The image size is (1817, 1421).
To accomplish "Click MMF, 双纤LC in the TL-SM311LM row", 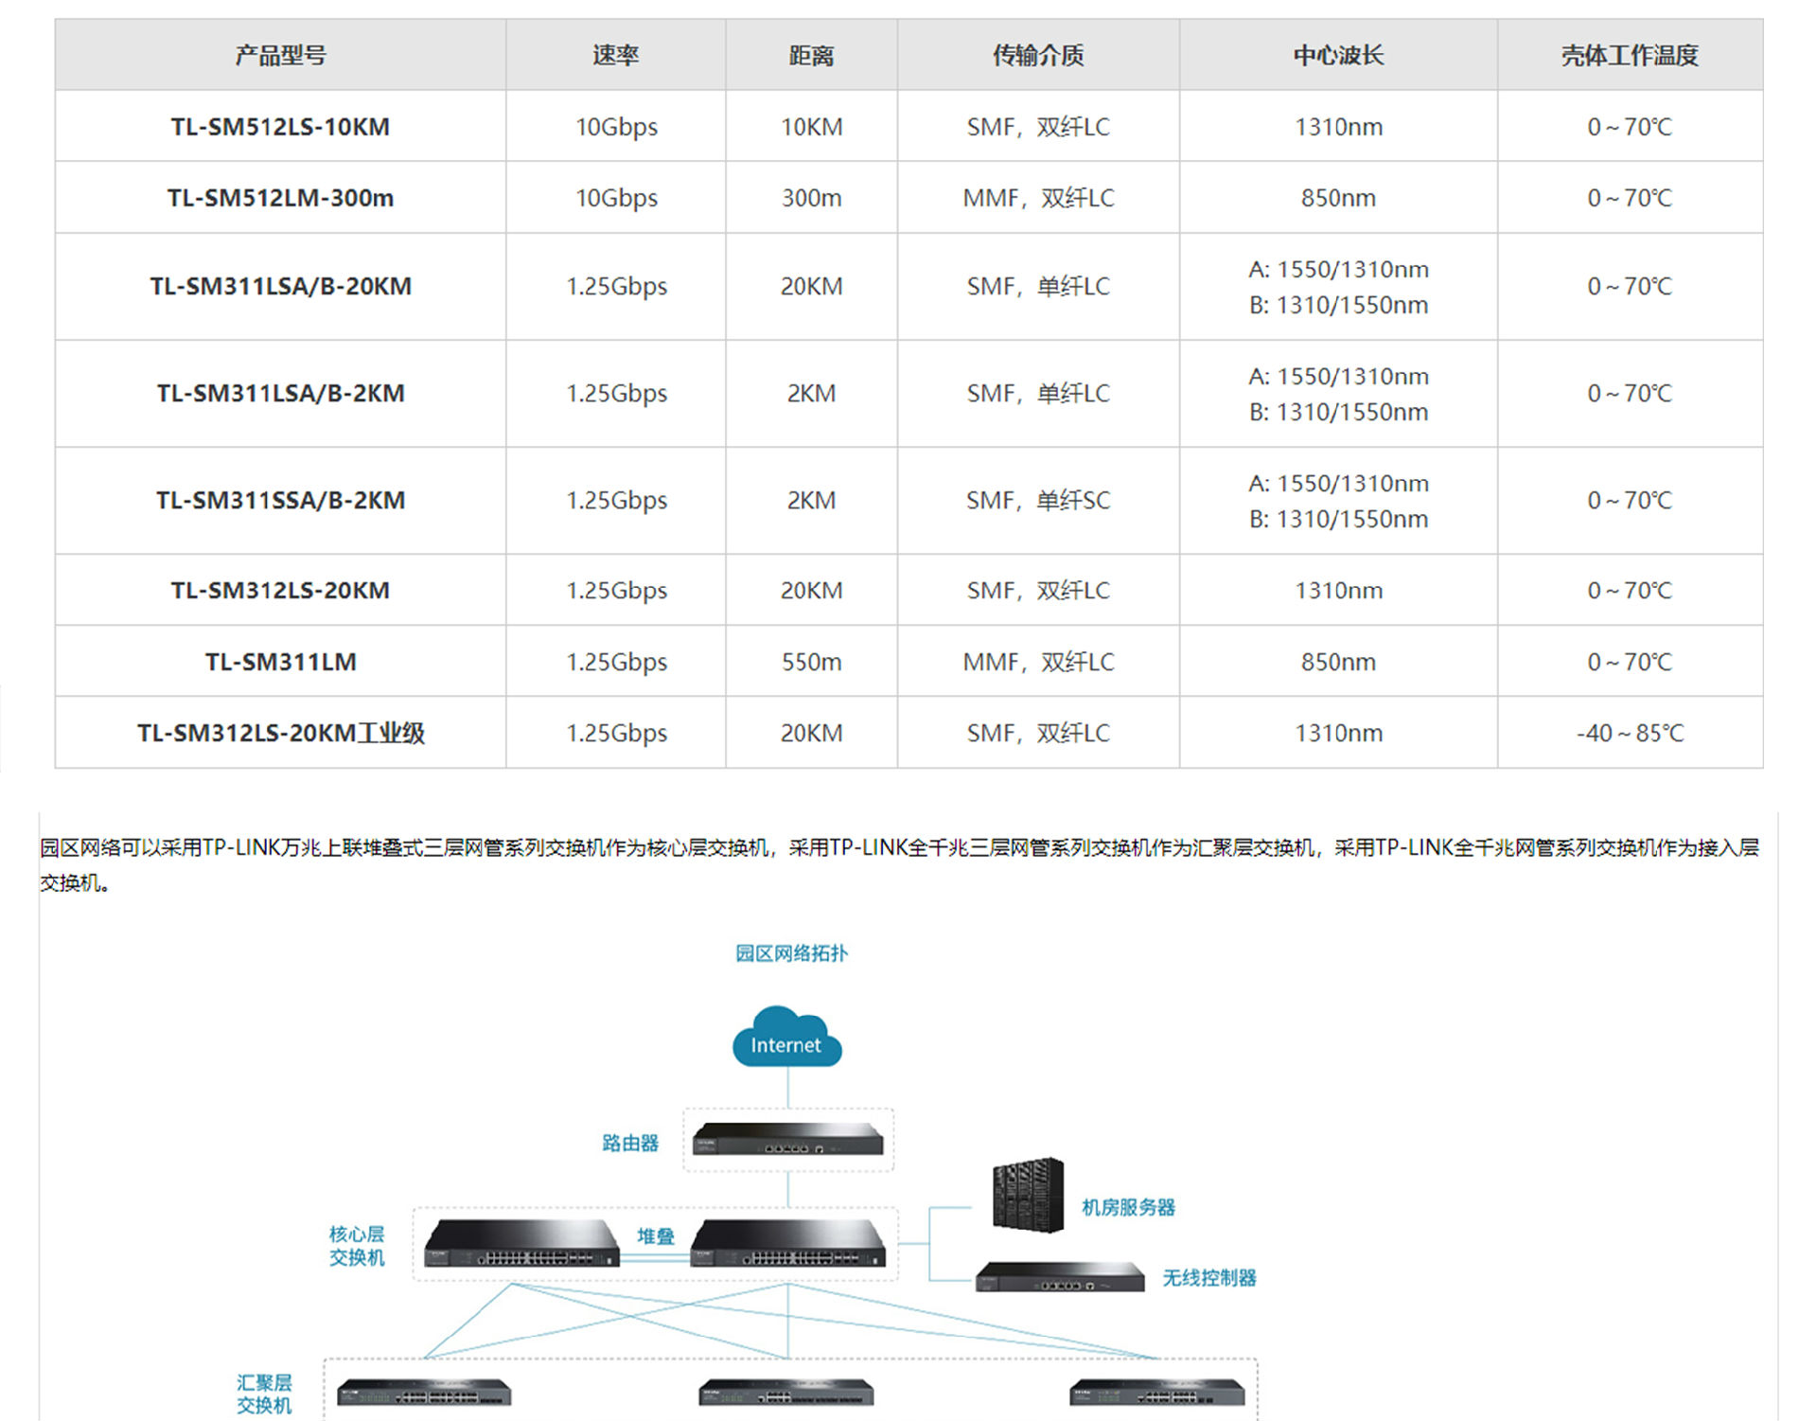I will (x=1038, y=661).
